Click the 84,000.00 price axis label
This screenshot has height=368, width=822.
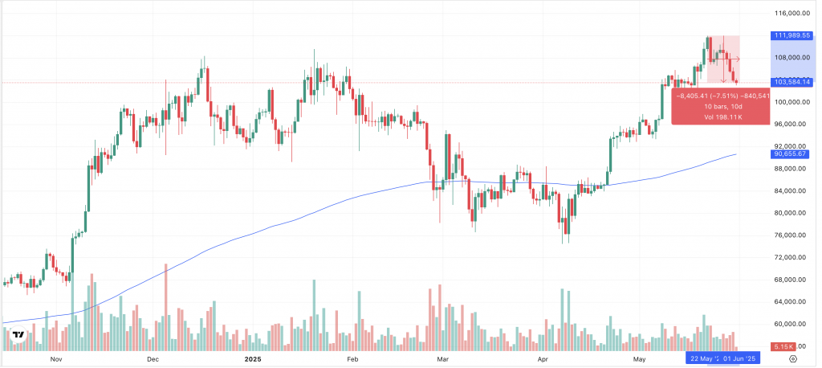tap(789, 190)
